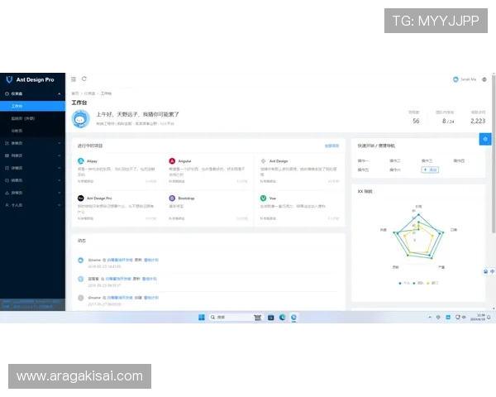Open the blue settings drawer gear button

click(x=485, y=139)
